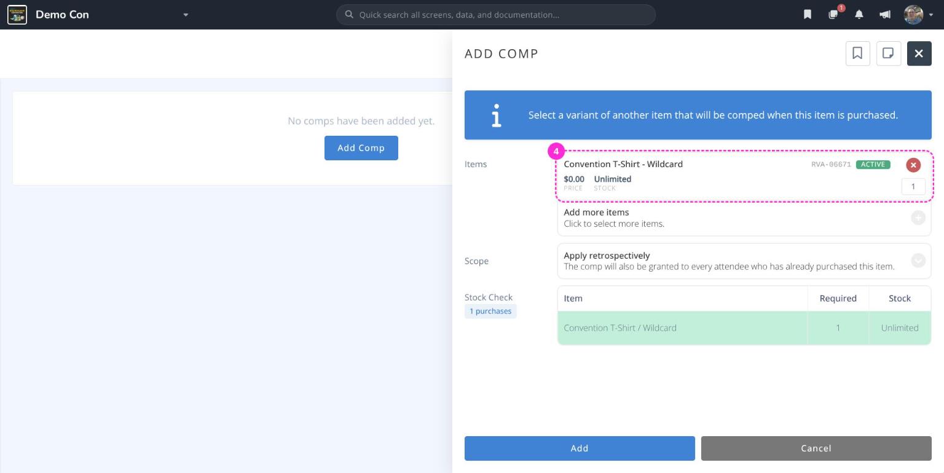Click the Demo Con convention logo

tap(17, 15)
